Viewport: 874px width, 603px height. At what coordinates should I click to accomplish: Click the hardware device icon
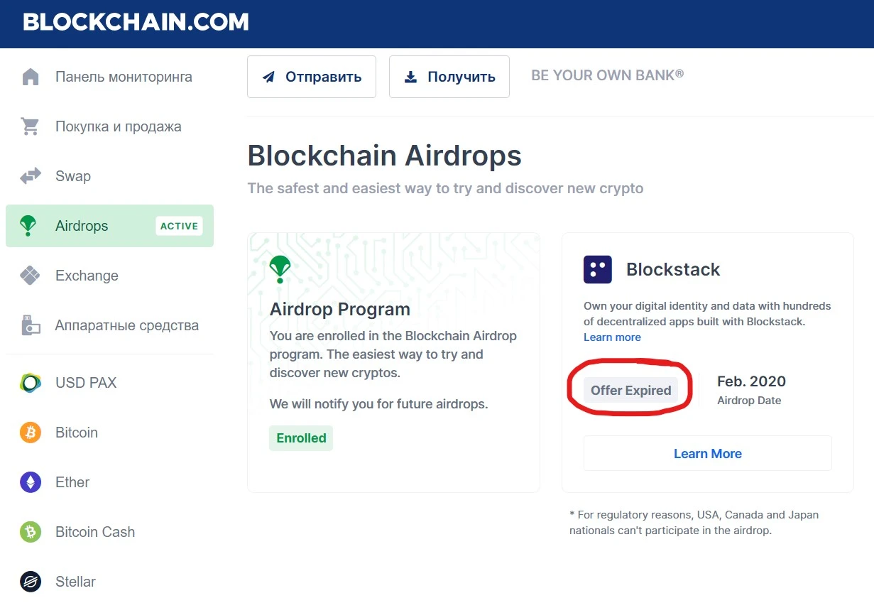coord(31,325)
